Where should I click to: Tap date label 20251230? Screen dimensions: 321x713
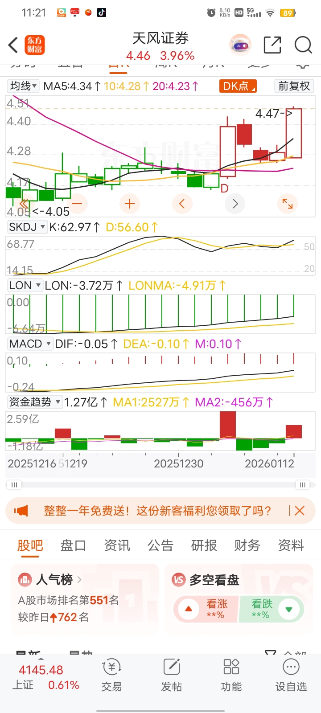[x=178, y=463]
